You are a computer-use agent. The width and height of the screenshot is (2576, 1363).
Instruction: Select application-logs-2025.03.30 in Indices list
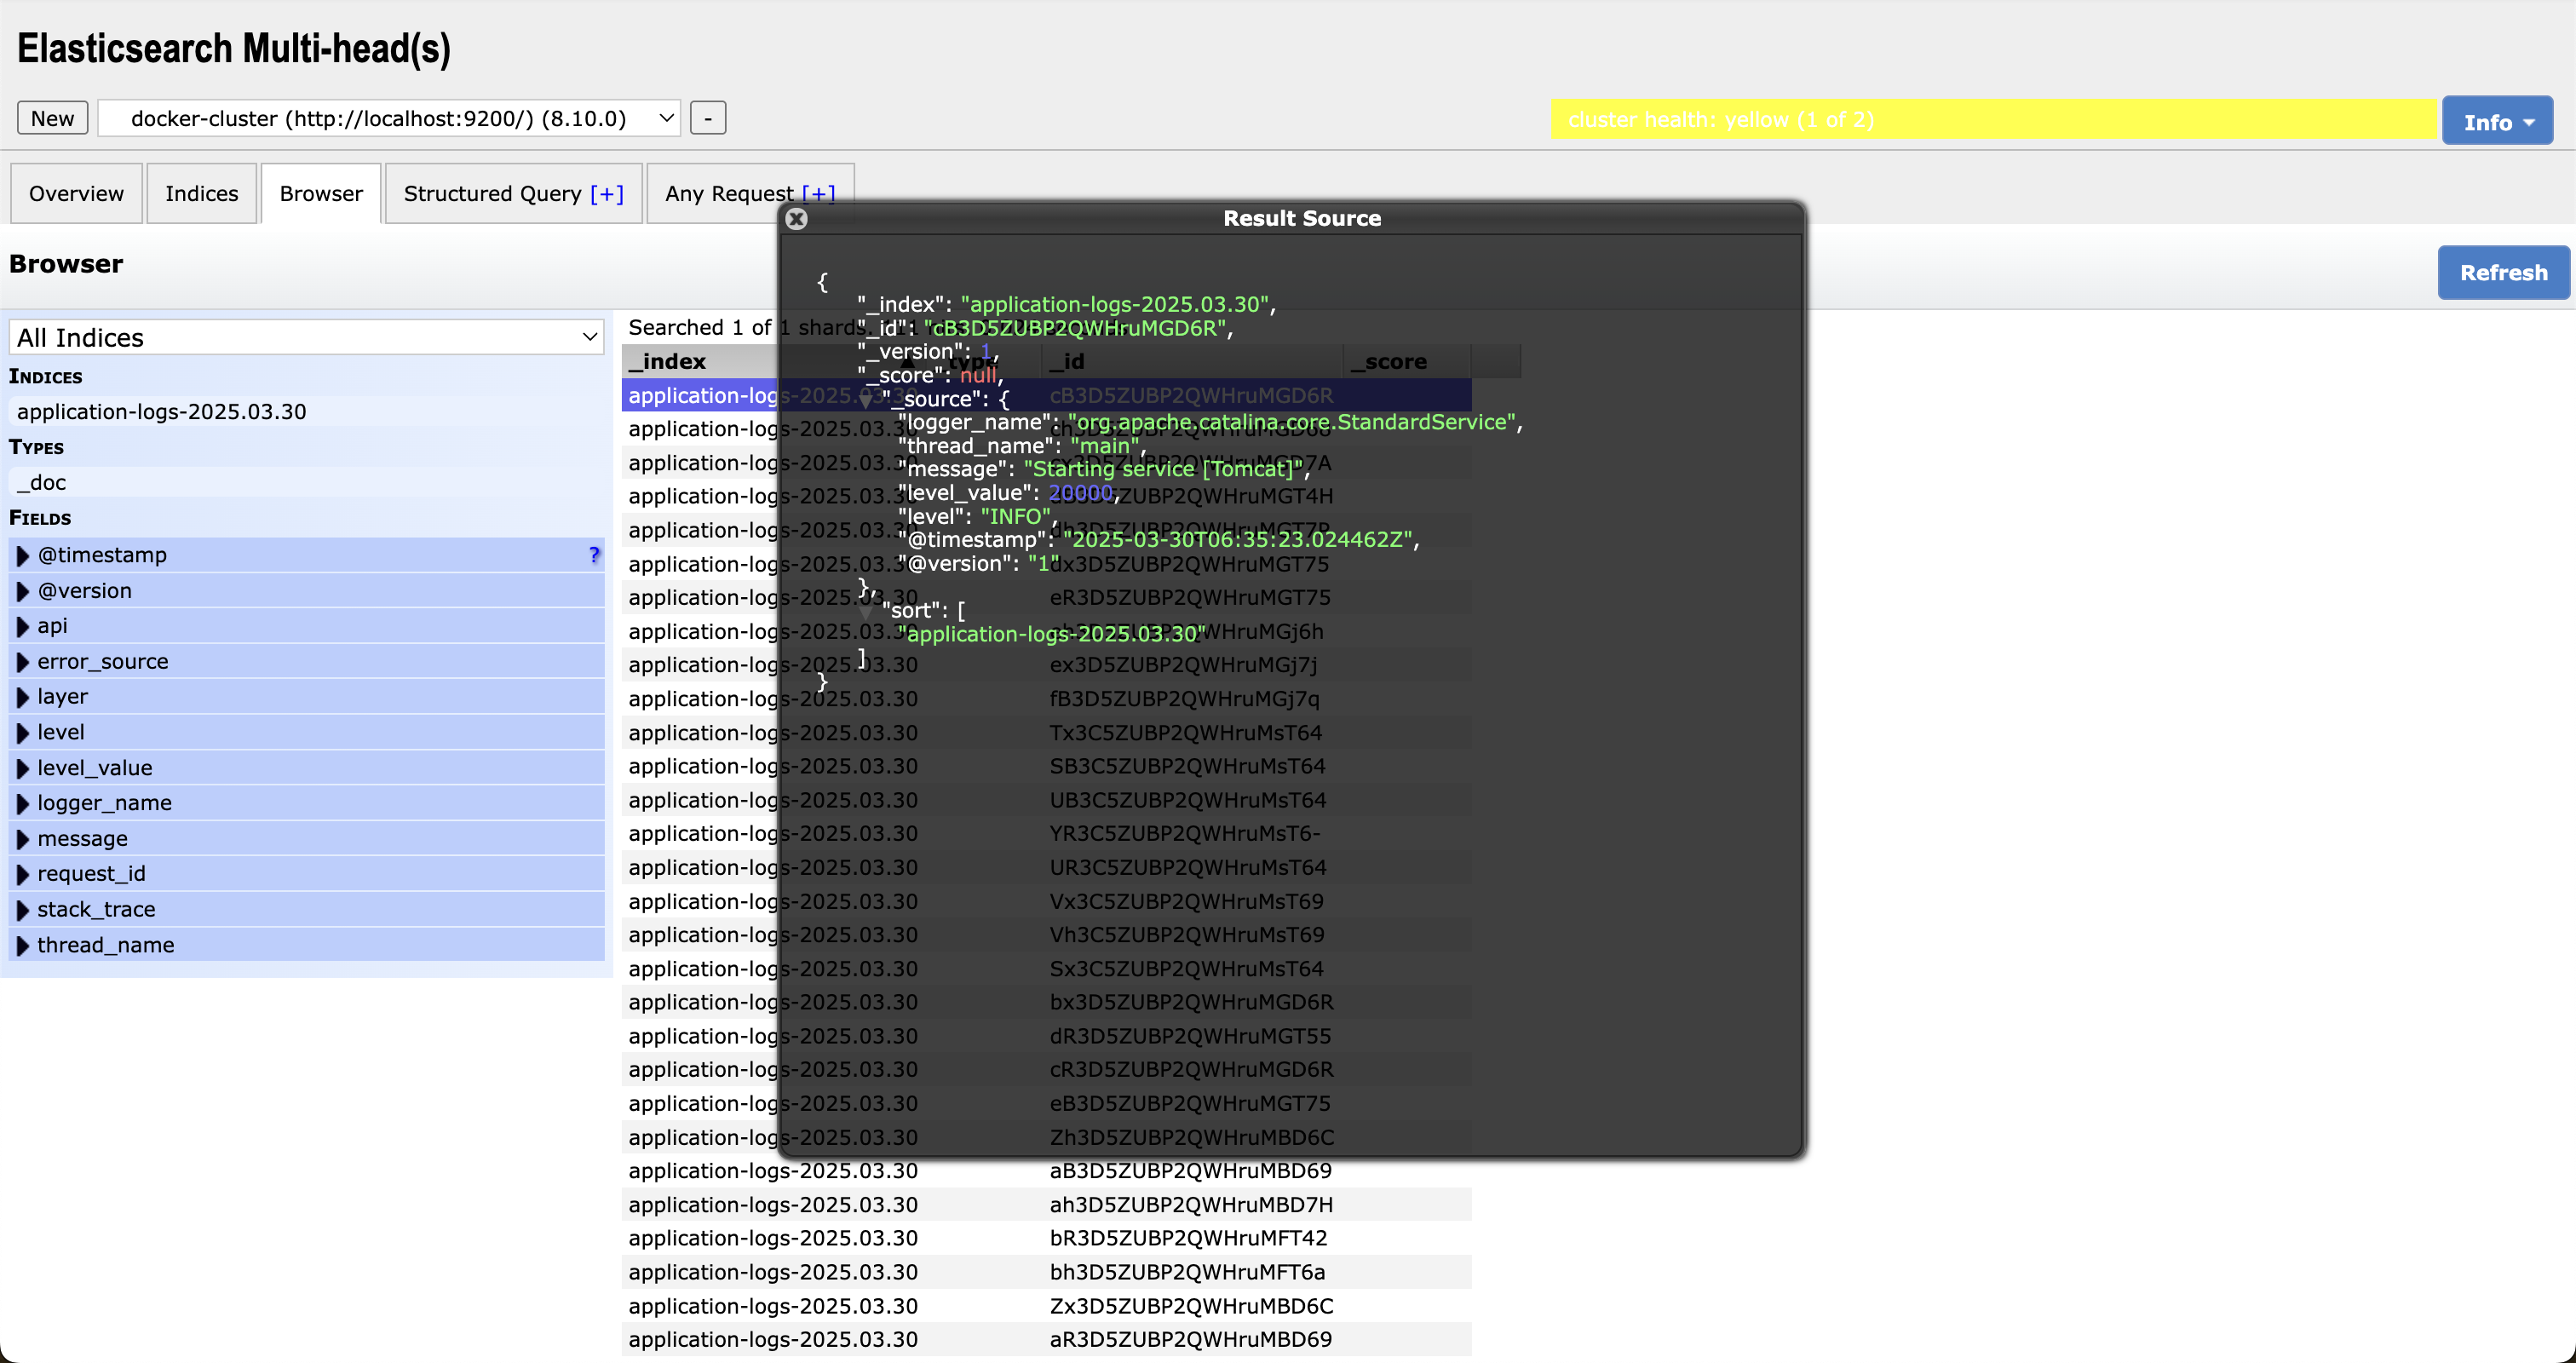pos(307,412)
